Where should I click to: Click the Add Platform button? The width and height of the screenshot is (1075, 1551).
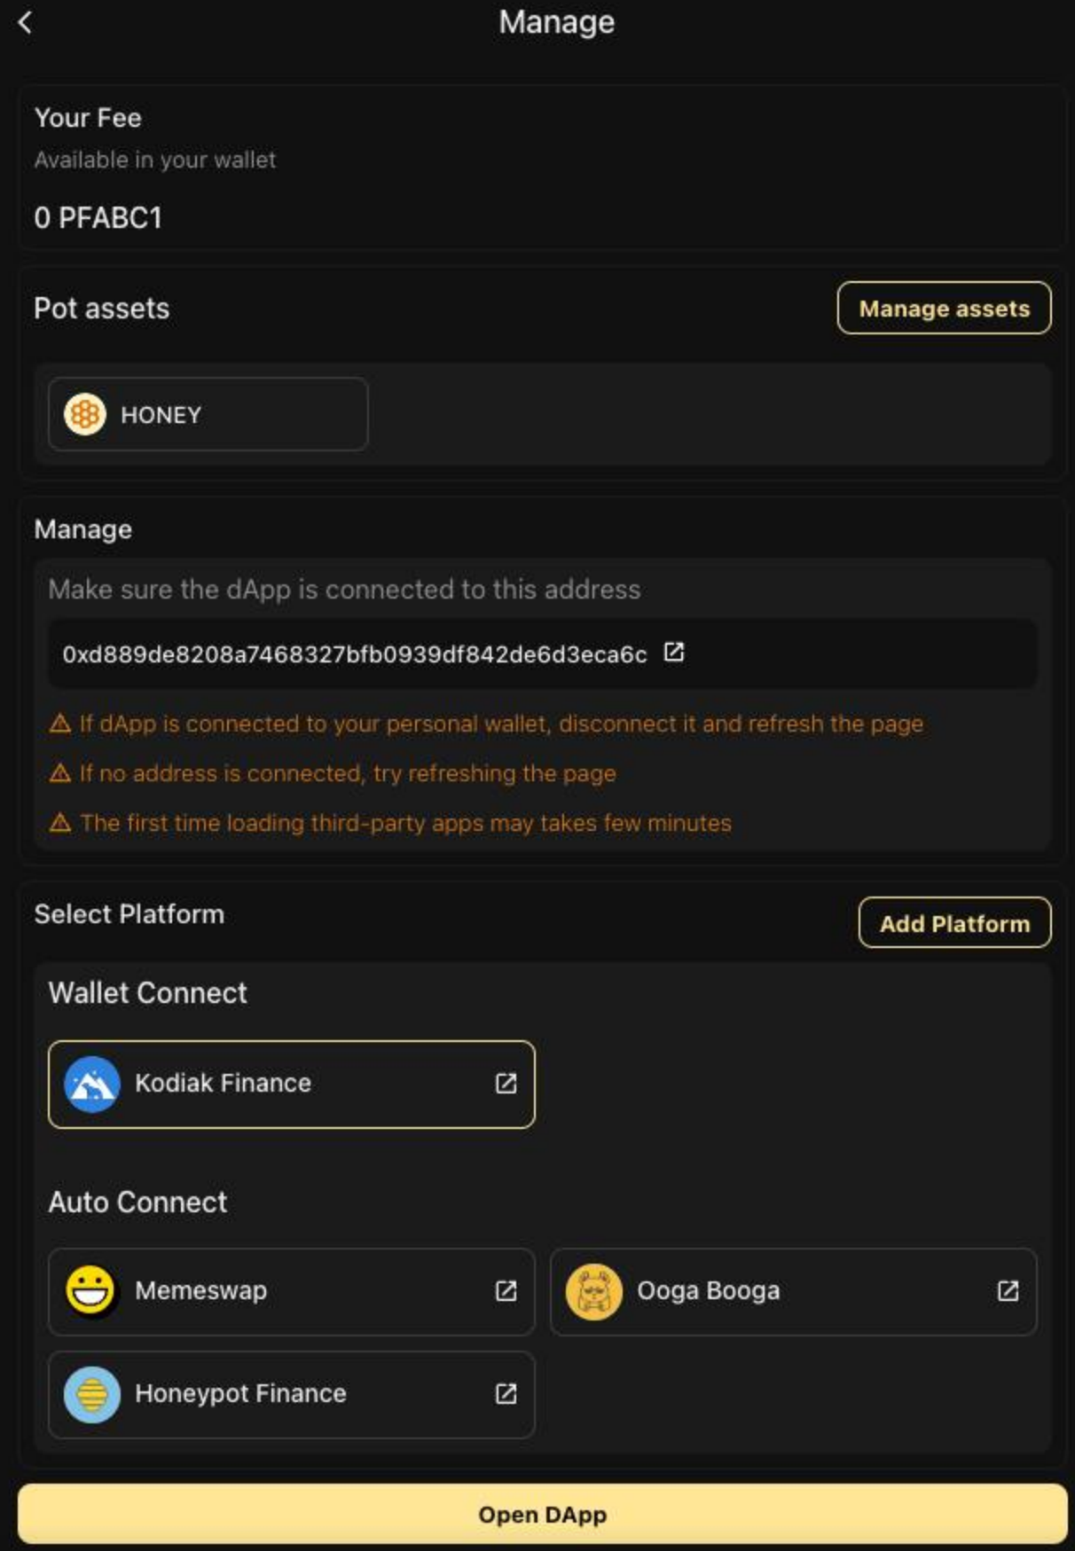pyautogui.click(x=954, y=924)
